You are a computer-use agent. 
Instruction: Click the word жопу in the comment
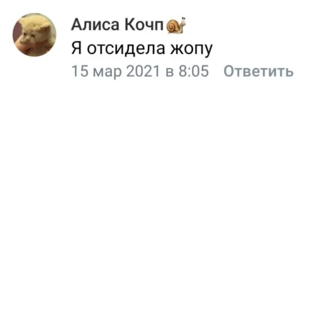pos(191,50)
